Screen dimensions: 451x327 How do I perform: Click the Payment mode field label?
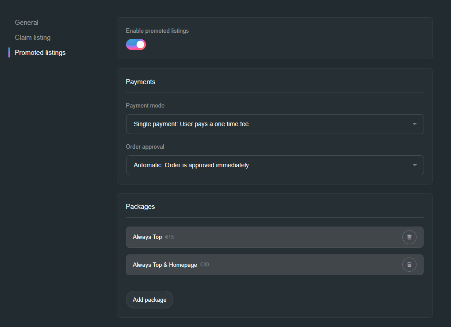point(145,106)
